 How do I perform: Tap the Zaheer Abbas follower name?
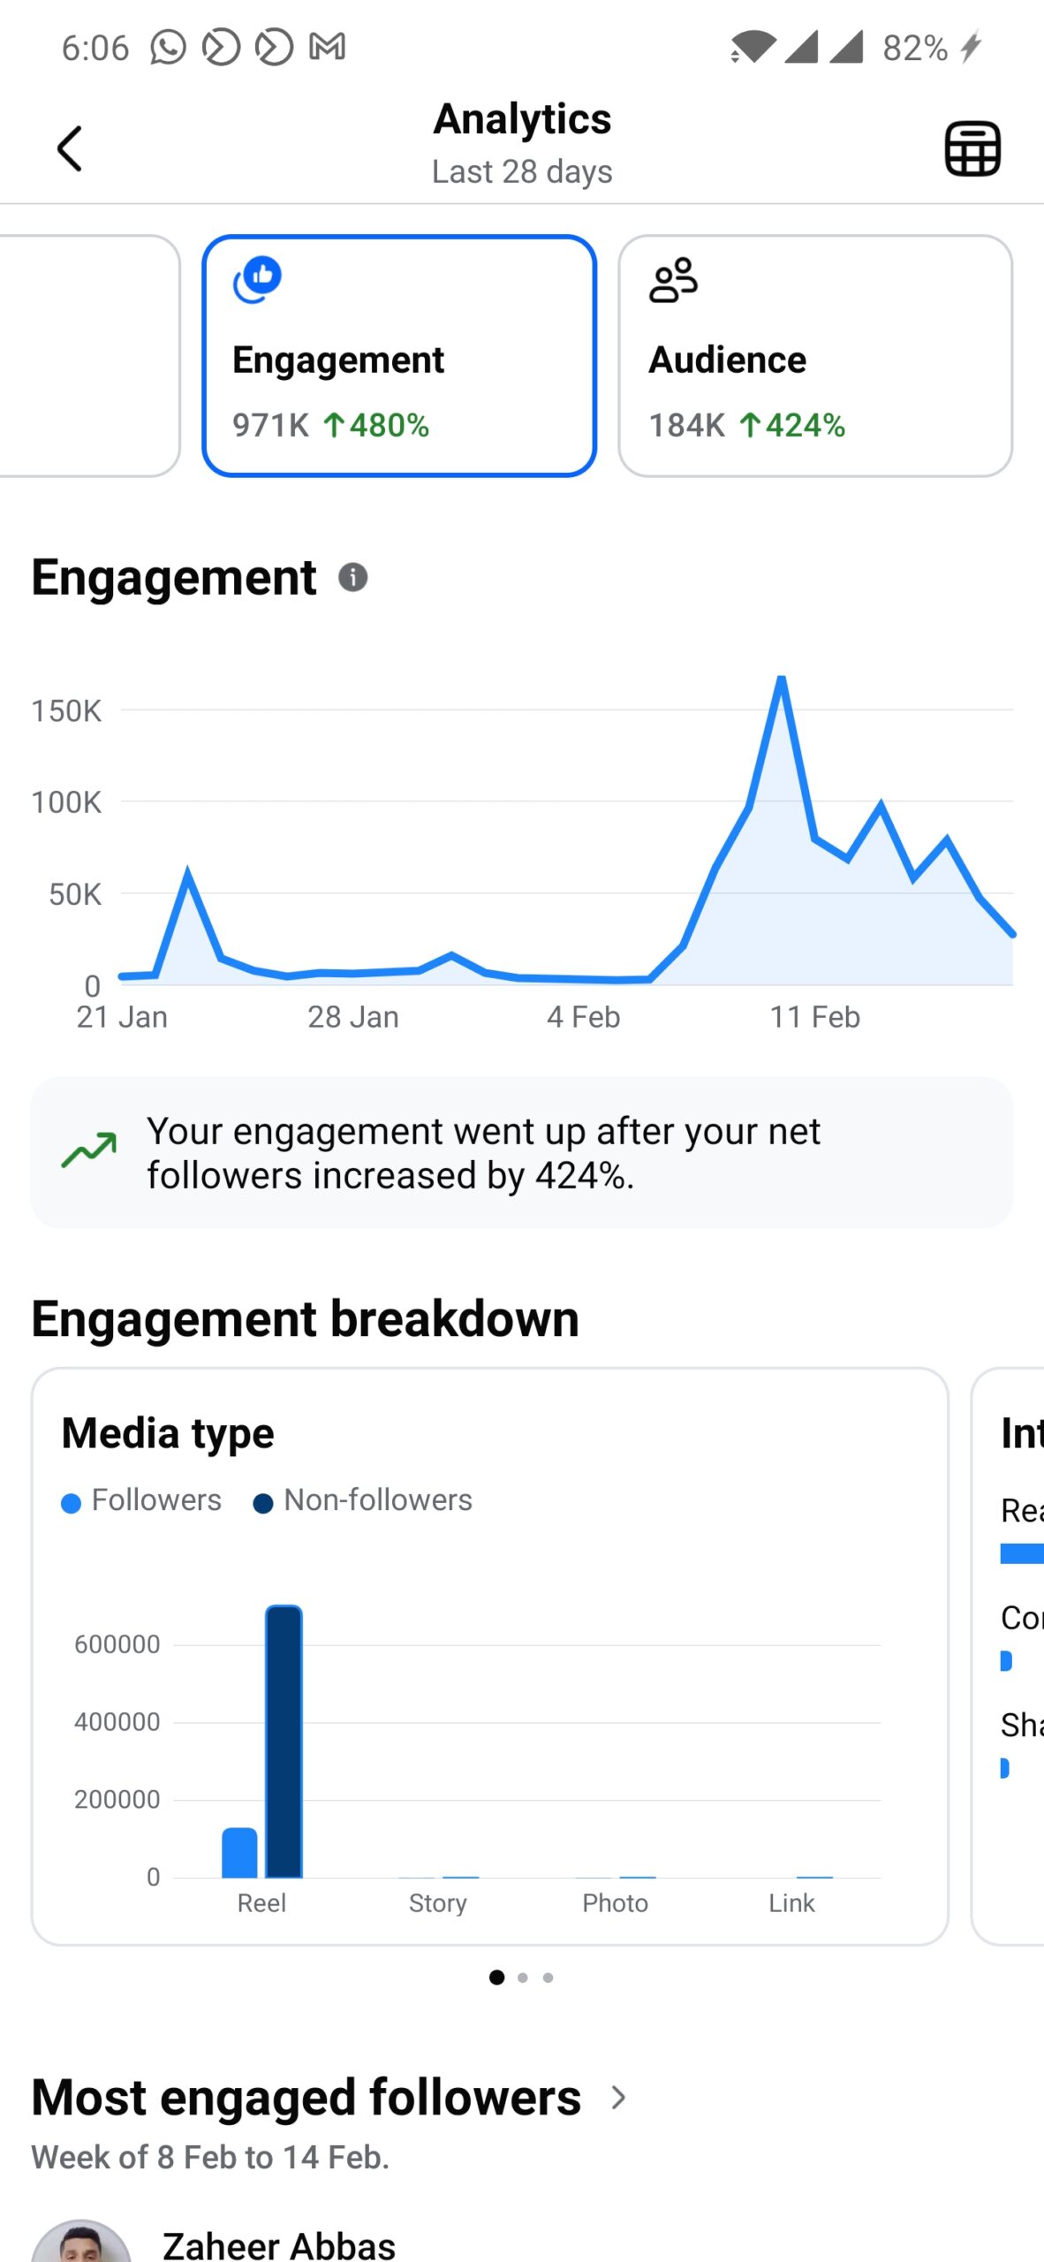[279, 2244]
